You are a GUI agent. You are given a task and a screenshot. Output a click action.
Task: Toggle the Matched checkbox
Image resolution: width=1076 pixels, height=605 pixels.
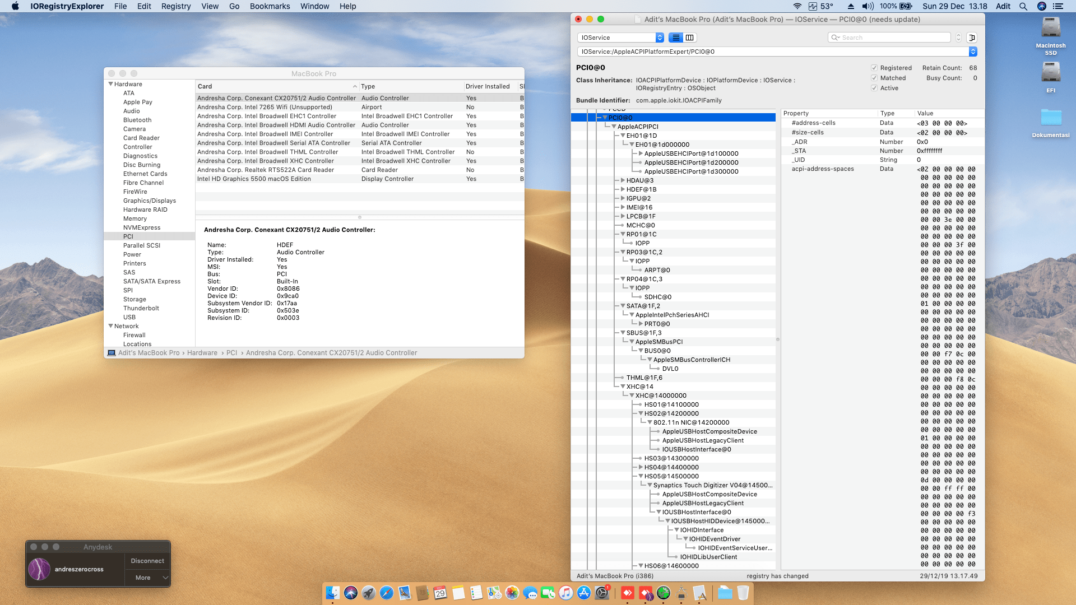pyautogui.click(x=874, y=78)
